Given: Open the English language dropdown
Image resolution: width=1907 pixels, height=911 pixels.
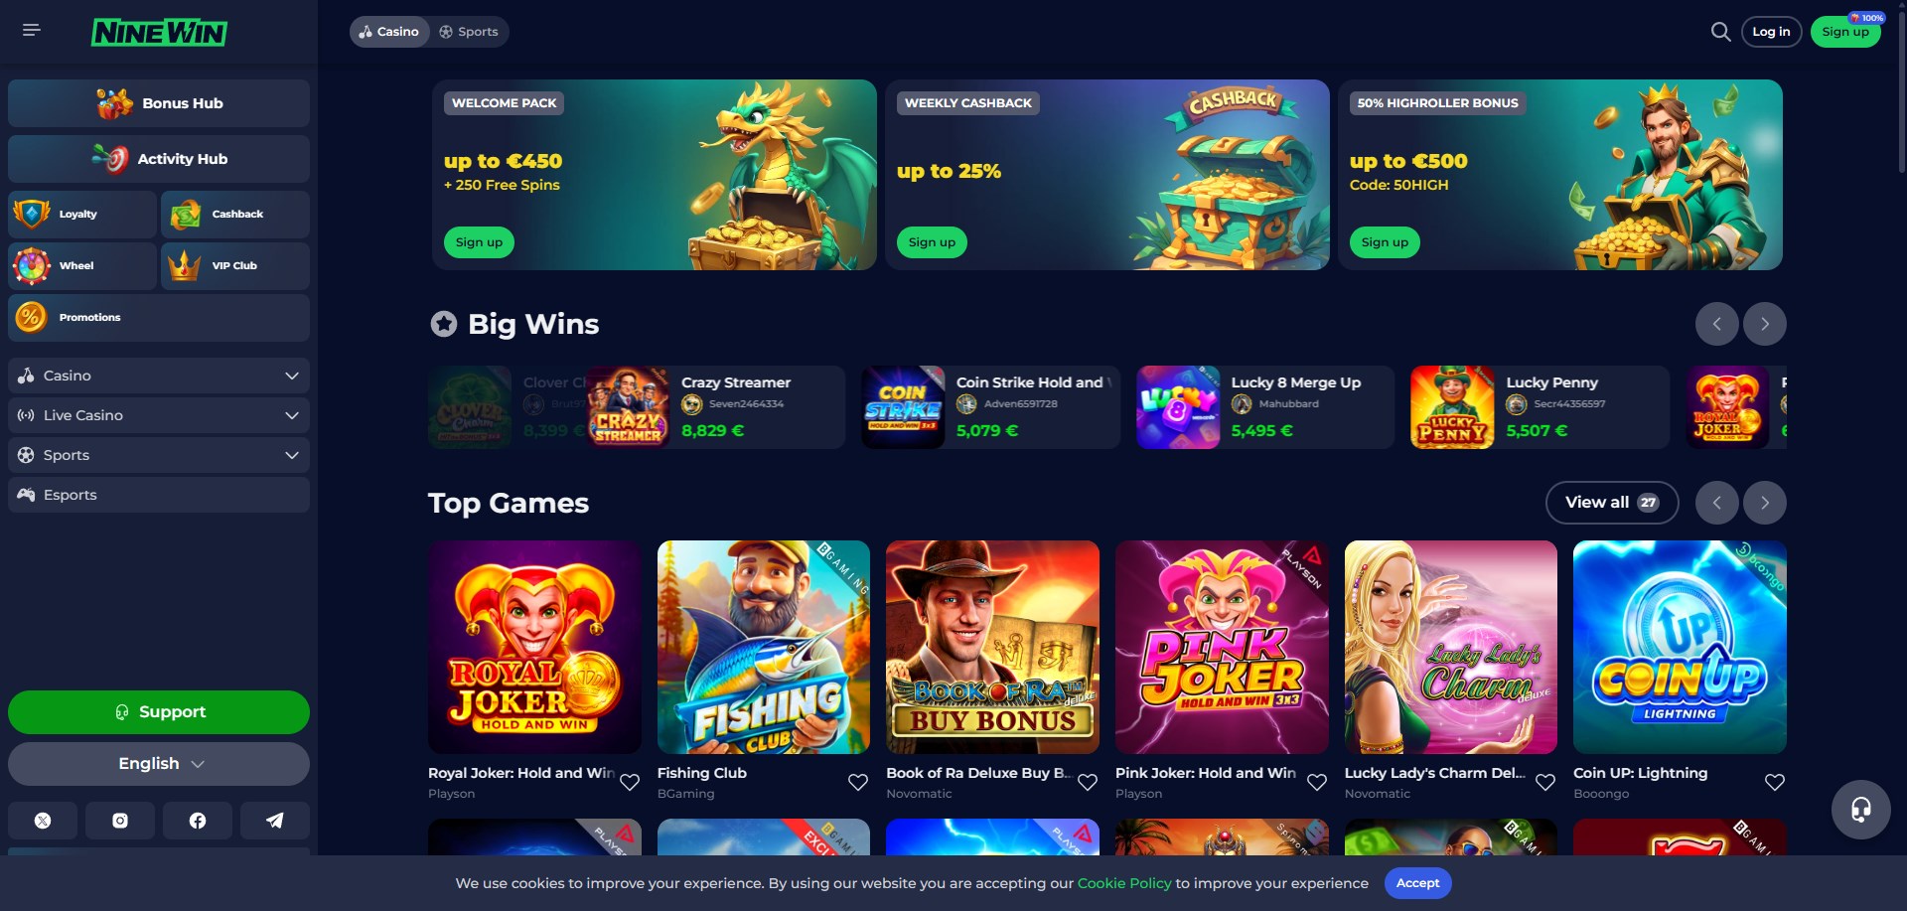Looking at the screenshot, I should [x=159, y=764].
